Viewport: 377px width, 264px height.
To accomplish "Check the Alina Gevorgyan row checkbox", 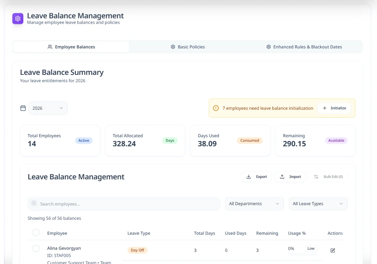I will 36,248.
